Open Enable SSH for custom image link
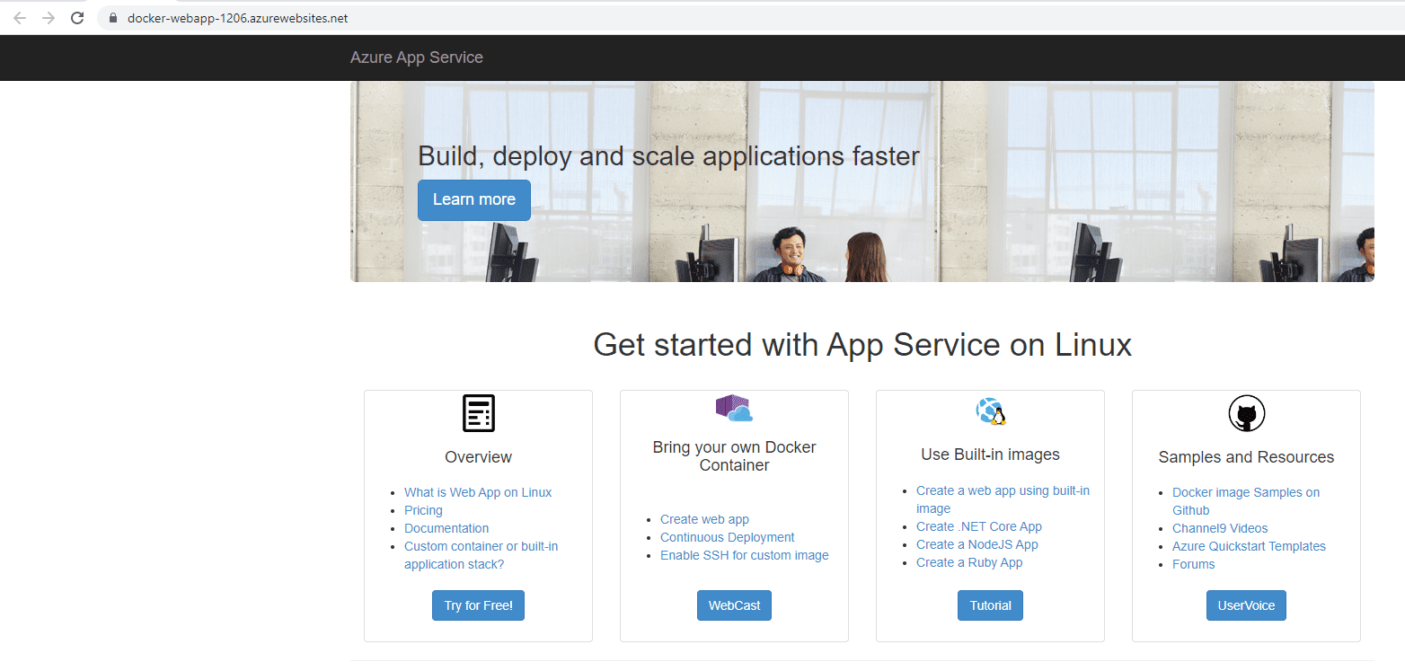This screenshot has height=671, width=1405. [x=745, y=555]
